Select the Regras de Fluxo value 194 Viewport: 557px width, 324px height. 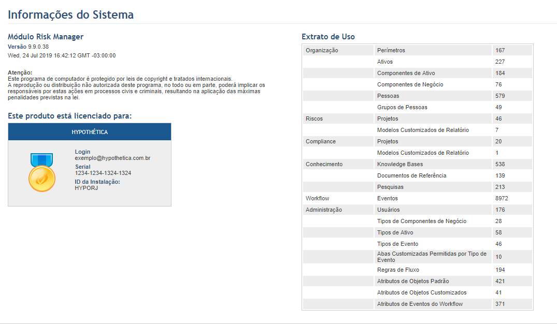(x=500, y=270)
